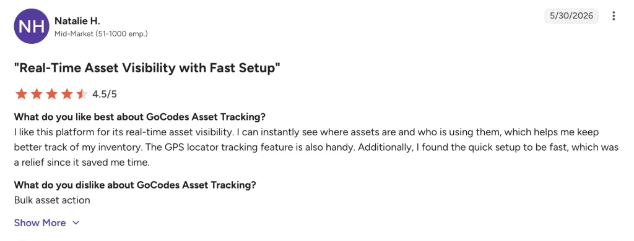This screenshot has width=634, height=241.
Task: Click the 4.5/5 rating score text
Action: point(104,95)
